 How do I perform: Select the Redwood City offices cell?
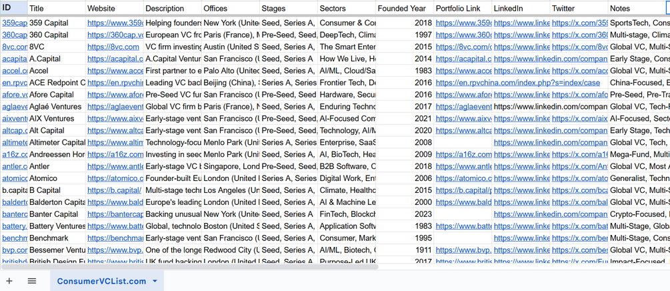pyautogui.click(x=231, y=250)
